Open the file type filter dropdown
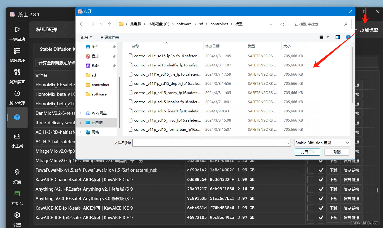383x228 pixels. coord(322,143)
